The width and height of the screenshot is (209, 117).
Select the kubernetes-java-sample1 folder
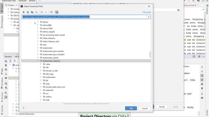(x=54, y=54)
